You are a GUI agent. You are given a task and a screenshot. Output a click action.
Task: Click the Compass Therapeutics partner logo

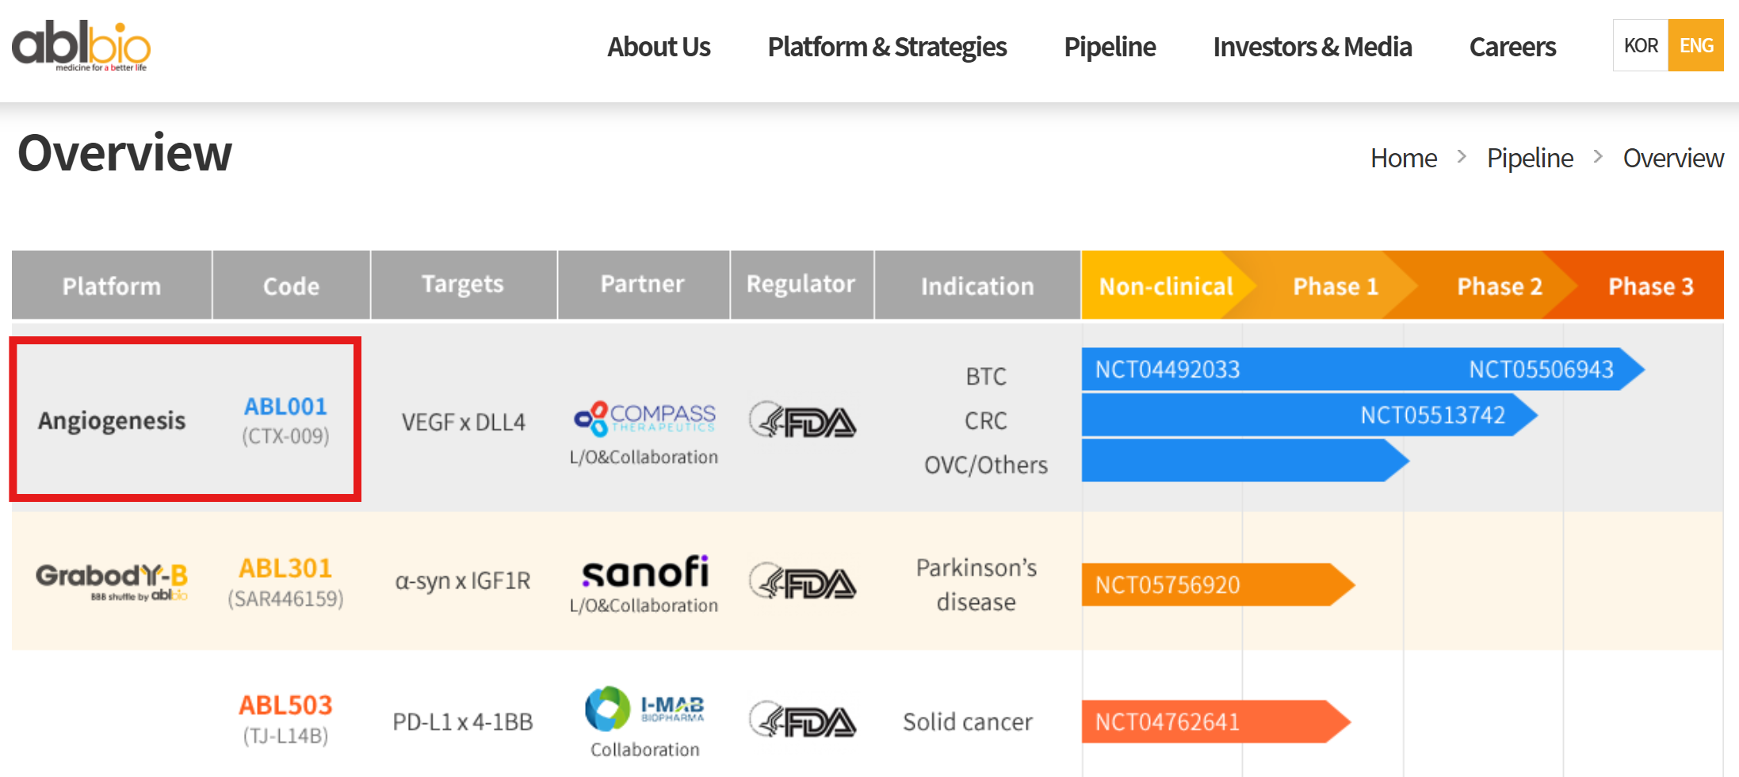click(x=644, y=418)
